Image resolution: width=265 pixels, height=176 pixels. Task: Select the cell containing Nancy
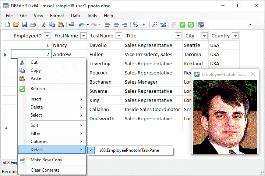tap(70, 45)
